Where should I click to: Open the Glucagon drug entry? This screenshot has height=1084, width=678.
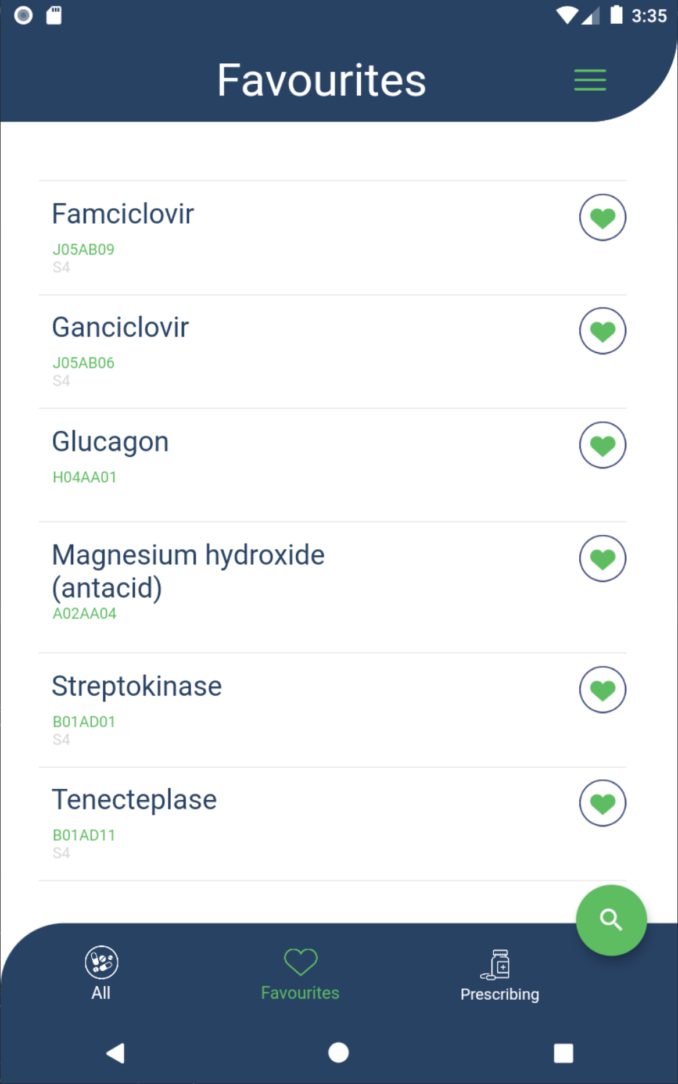click(x=110, y=442)
